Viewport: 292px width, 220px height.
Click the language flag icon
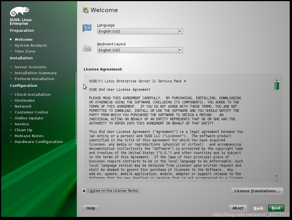point(87,28)
